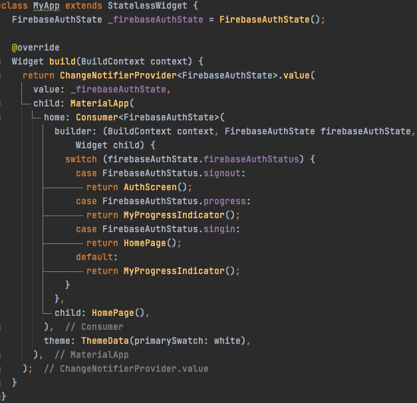Click _firebaseAuthState in the field declaration line
This screenshot has width=417, height=403.
pos(156,20)
